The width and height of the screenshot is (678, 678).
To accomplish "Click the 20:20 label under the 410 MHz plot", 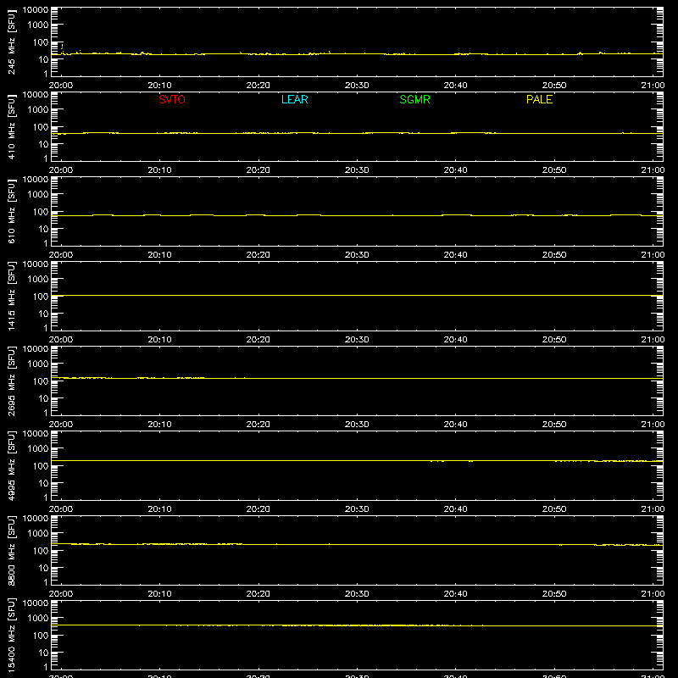I will pos(258,170).
